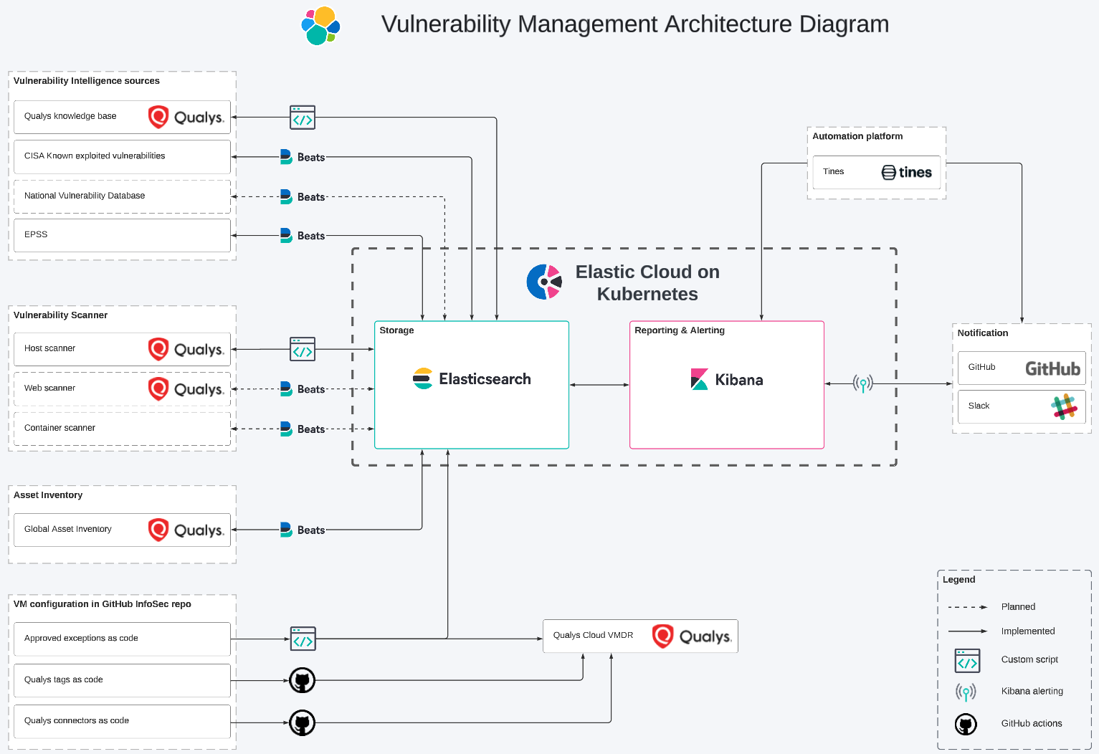1099x754 pixels.
Task: Click the GitHub actions icon beside Qualys tags as code
Action: click(x=303, y=680)
